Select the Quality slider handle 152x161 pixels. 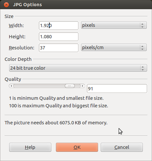click(x=70, y=86)
